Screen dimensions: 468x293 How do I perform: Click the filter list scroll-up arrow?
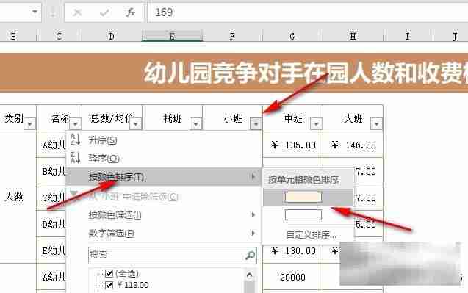pyautogui.click(x=250, y=275)
